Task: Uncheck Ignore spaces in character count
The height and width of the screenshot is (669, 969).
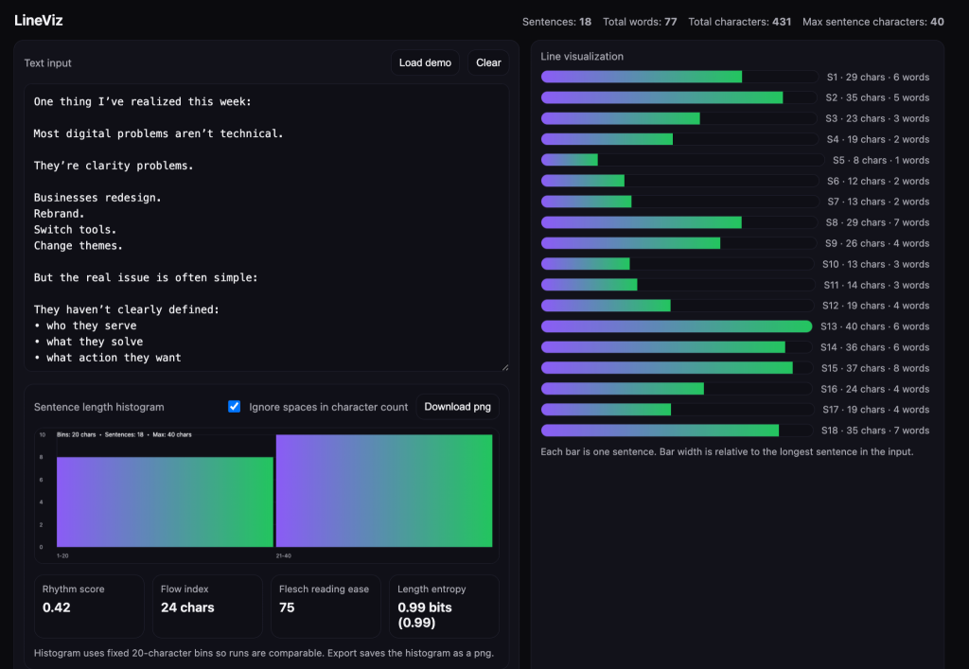Action: pos(235,407)
